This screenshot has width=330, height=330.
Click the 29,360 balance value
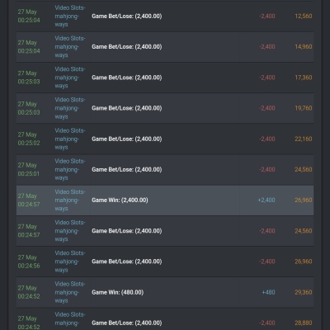pyautogui.click(x=304, y=292)
